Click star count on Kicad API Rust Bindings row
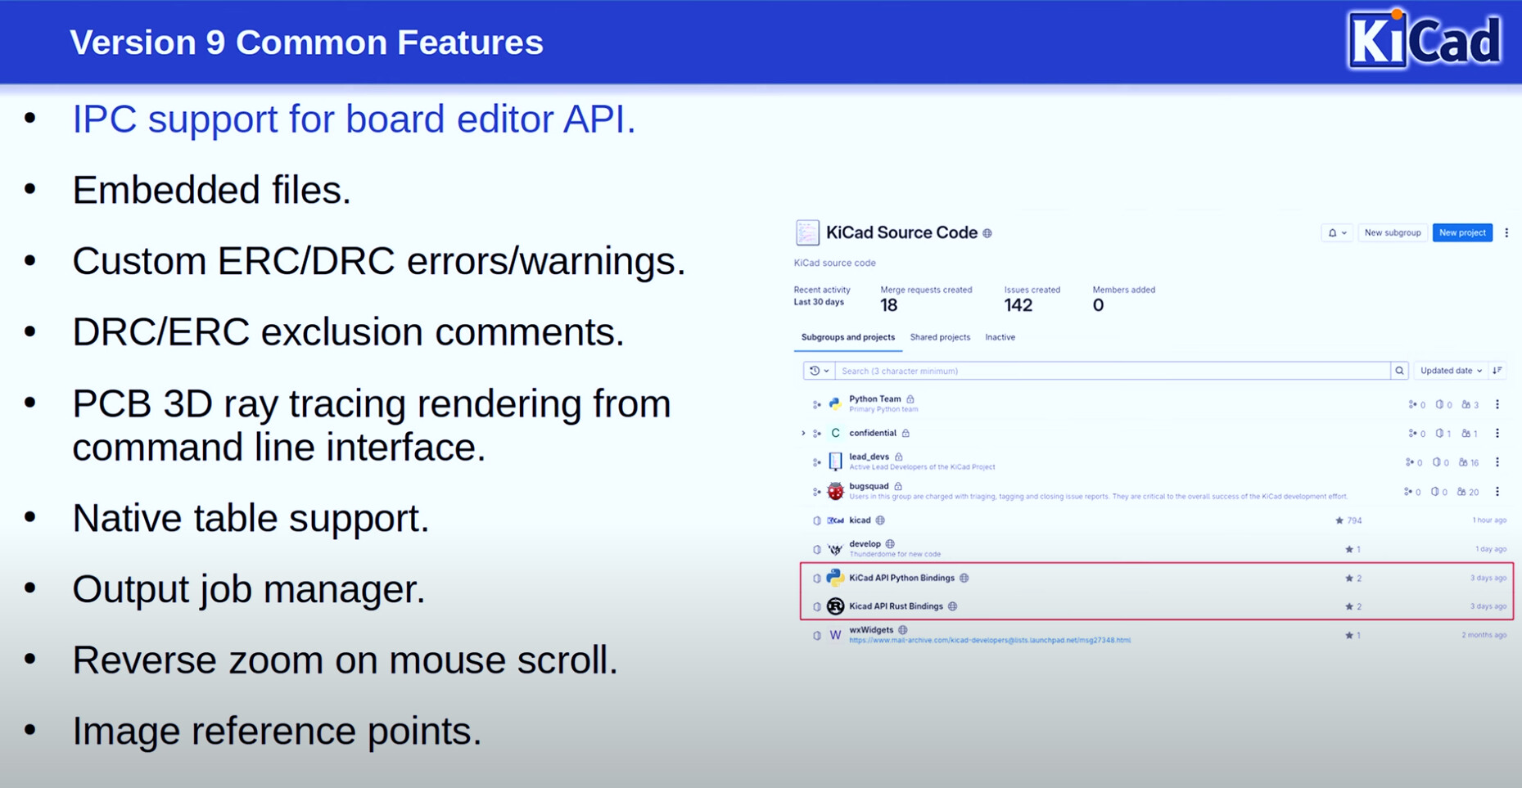 point(1353,606)
